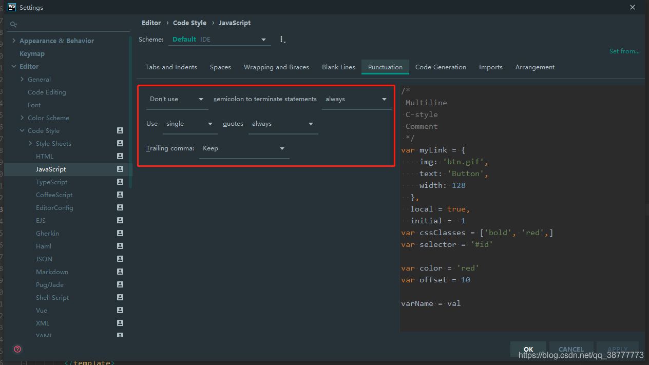649x365 pixels.
Task: Click the Apply button
Action: click(617, 349)
